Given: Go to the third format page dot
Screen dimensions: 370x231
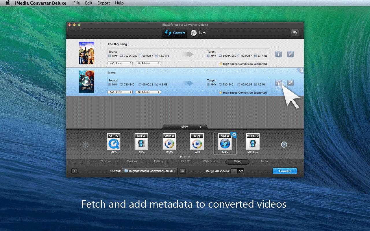Looking at the screenshot, I should coord(189,157).
